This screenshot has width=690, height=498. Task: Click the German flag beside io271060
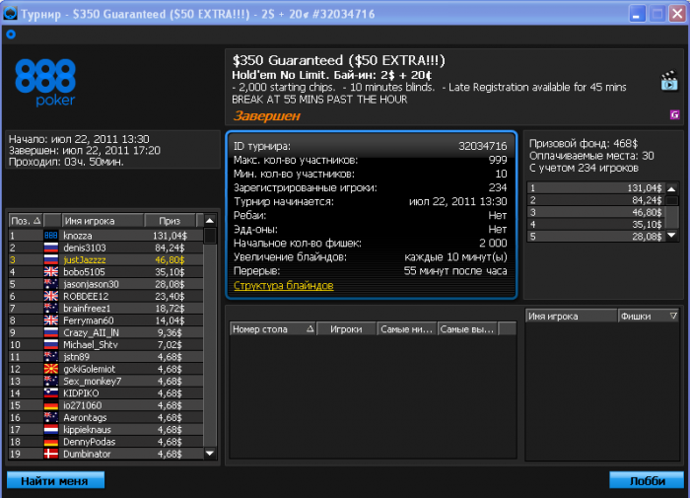(51, 405)
